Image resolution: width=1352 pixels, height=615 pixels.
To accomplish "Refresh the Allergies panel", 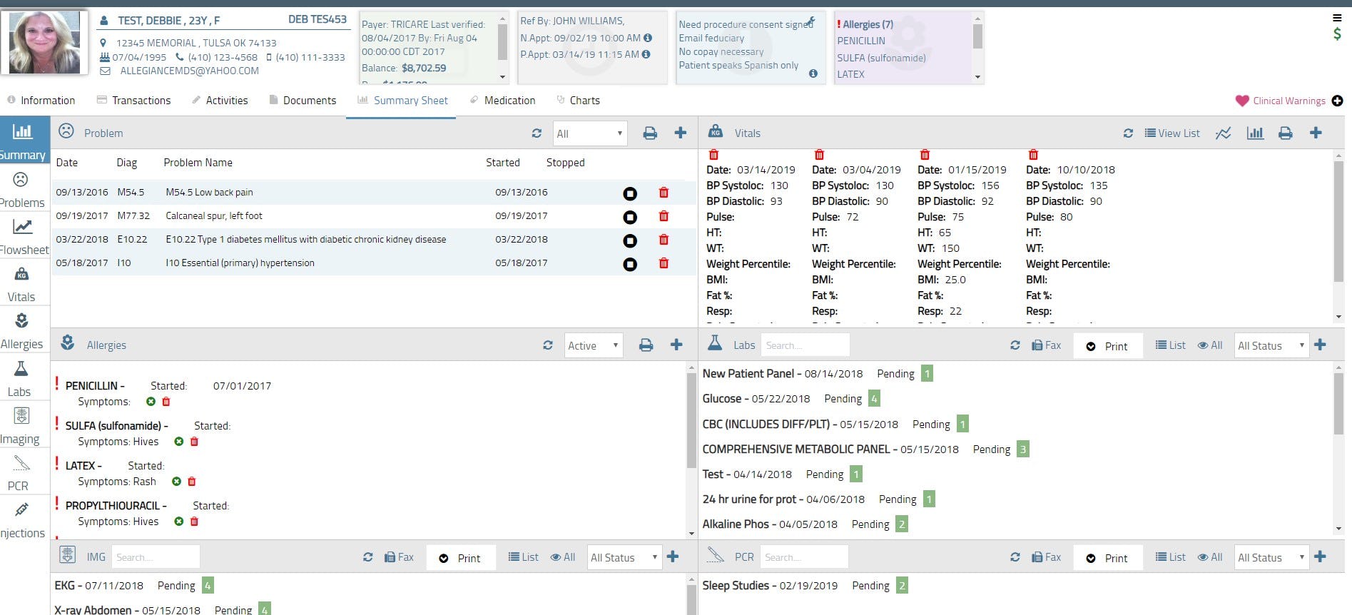I will click(x=547, y=345).
